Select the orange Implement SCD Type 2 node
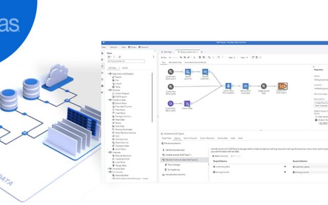 click(282, 86)
